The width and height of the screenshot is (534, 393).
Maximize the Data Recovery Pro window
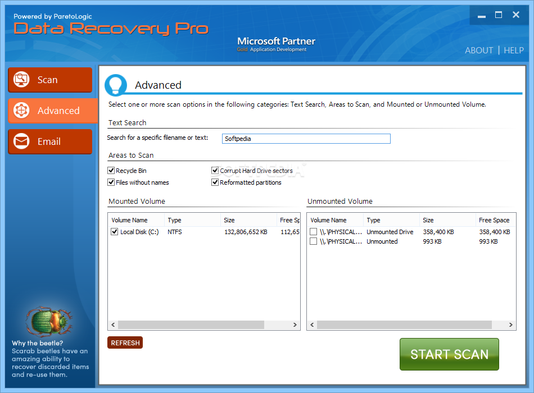pos(498,15)
